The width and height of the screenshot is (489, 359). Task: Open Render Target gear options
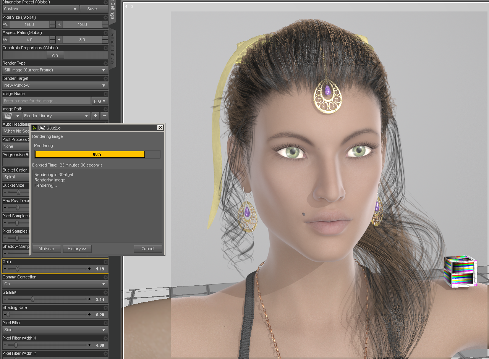click(106, 79)
